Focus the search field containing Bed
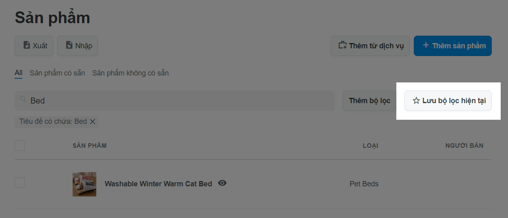Screen dimensions: 508x218 pyautogui.click(x=175, y=100)
